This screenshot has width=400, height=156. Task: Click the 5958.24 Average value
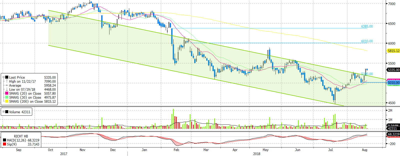(x=50, y=85)
